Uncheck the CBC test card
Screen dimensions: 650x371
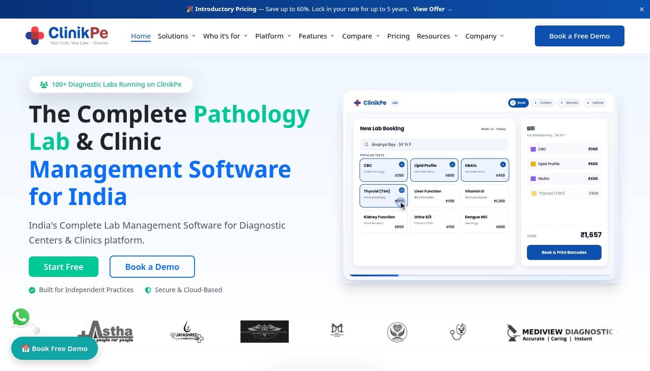click(x=383, y=170)
